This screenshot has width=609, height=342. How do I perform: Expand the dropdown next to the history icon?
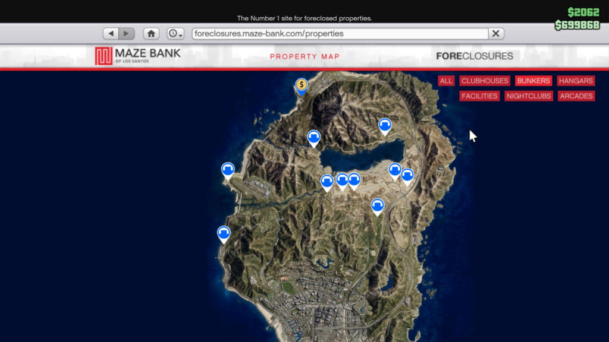pos(181,34)
